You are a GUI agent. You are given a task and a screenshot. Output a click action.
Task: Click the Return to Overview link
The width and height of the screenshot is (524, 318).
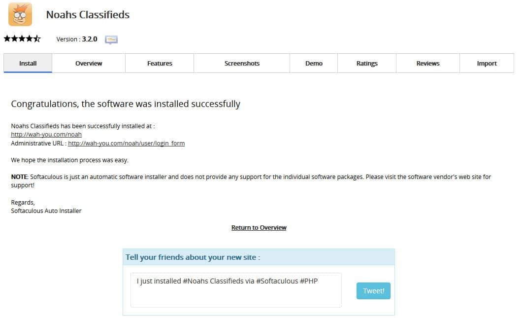pos(259,228)
